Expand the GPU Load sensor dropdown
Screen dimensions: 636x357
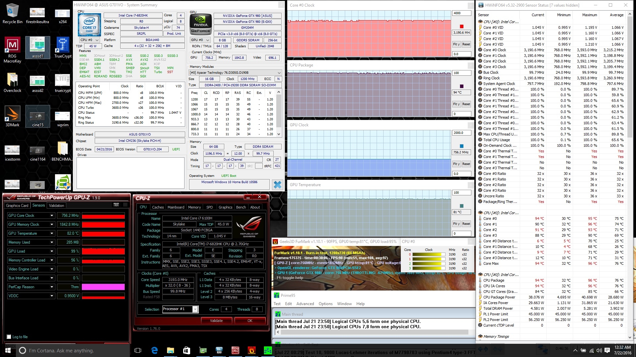52,251
